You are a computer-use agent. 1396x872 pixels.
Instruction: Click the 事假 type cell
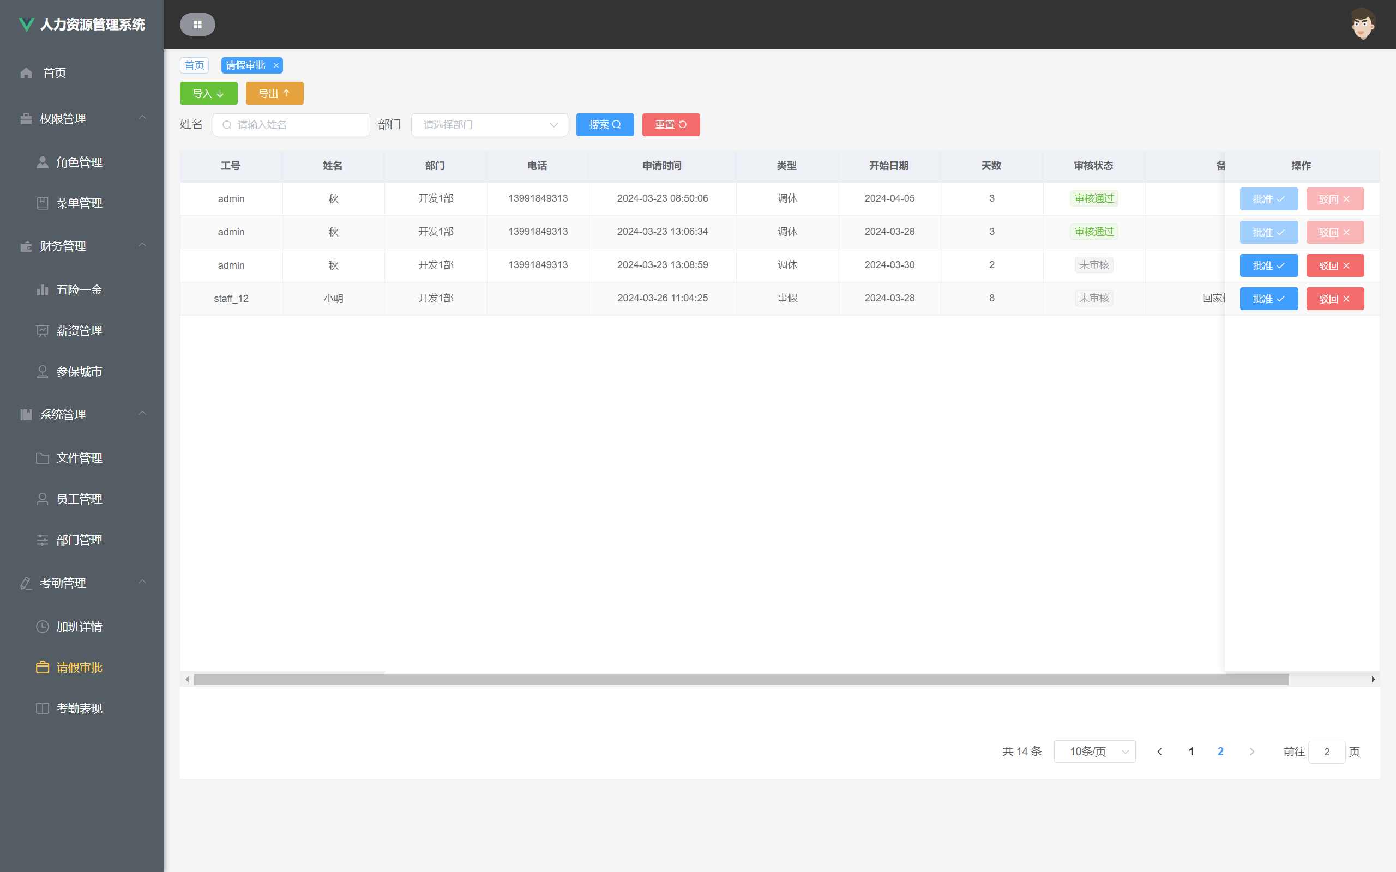(x=787, y=298)
